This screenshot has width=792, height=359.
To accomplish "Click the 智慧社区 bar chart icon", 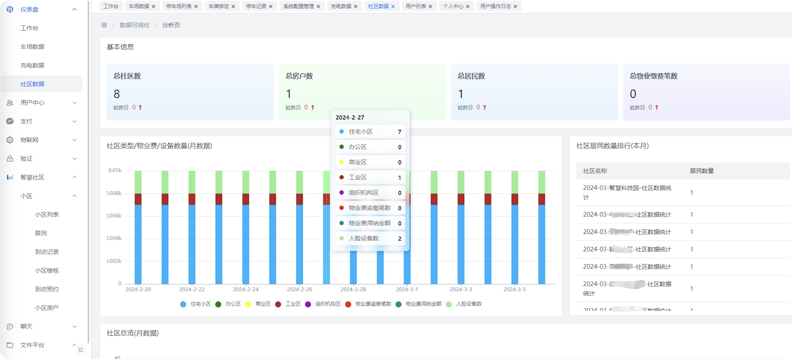I will (x=10, y=177).
